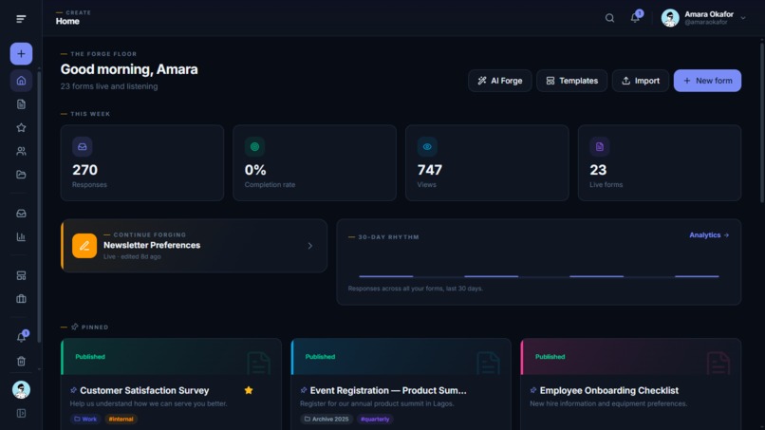
Task: Toggle pin on Event Registration form
Action: 304,390
